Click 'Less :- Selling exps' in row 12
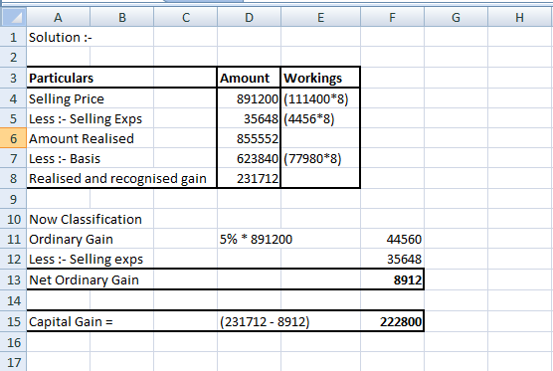 pyautogui.click(x=86, y=259)
